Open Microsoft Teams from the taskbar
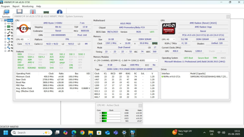The image size is (244, 137). click(x=115, y=133)
